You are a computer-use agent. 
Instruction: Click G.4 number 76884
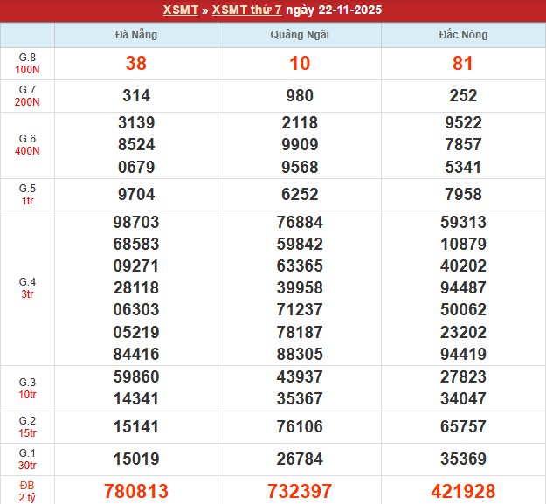(x=300, y=222)
